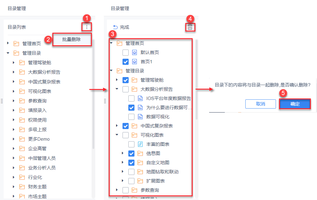Image resolution: width=317 pixels, height=200 pixels.
Task: Expand 管理首页 in the left list
Action: 8,43
